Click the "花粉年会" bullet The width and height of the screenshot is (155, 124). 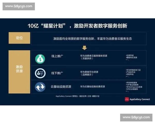coord(130,74)
